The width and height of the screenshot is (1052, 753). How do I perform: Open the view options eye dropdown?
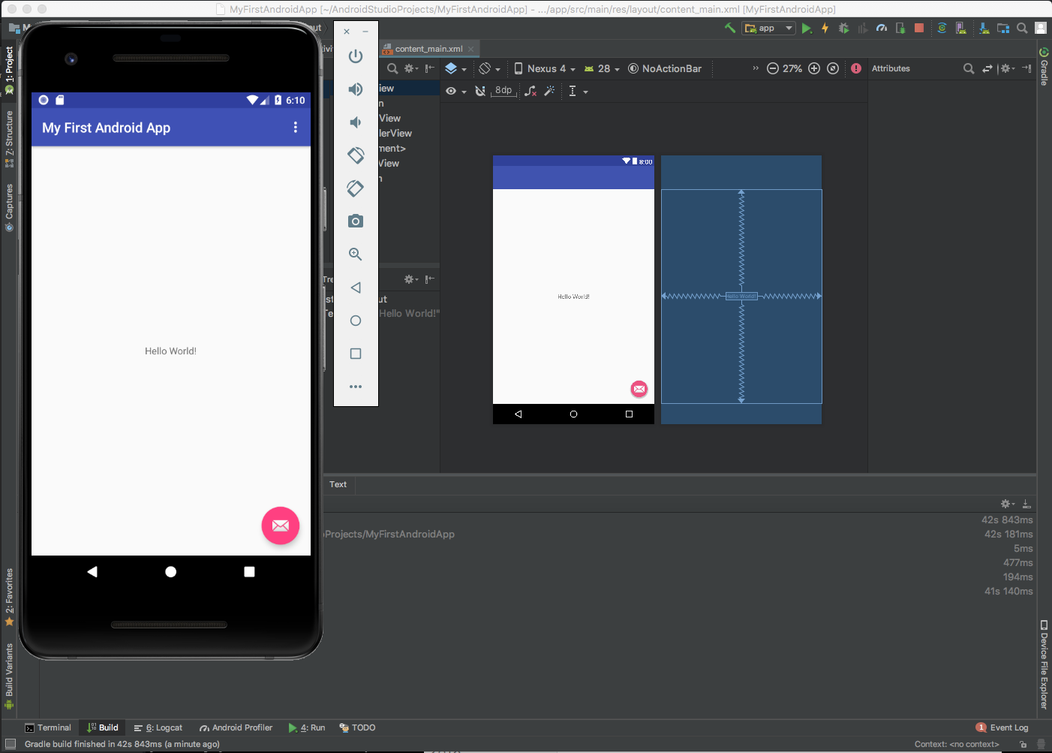click(x=455, y=91)
